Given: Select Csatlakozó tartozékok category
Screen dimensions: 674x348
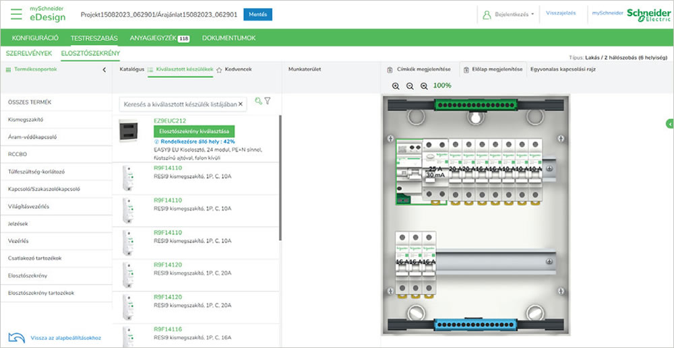Looking at the screenshot, I should click(x=56, y=258).
